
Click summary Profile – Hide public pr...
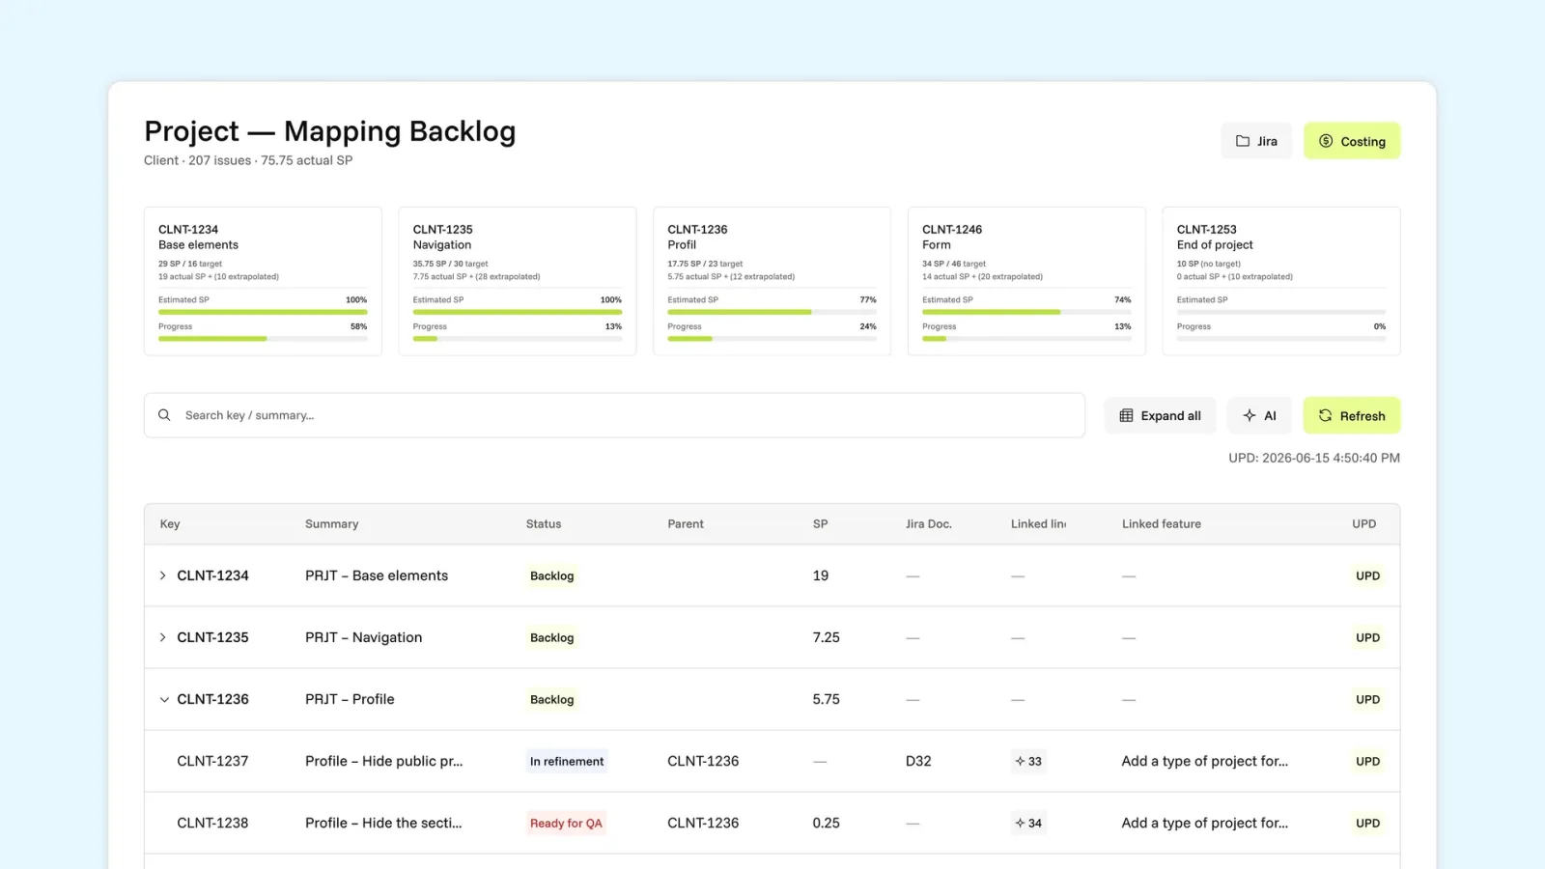point(384,761)
